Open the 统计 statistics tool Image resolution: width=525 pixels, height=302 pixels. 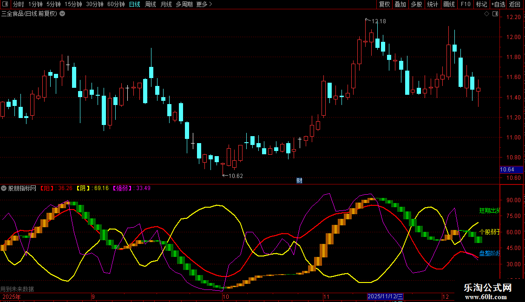pos(433,4)
